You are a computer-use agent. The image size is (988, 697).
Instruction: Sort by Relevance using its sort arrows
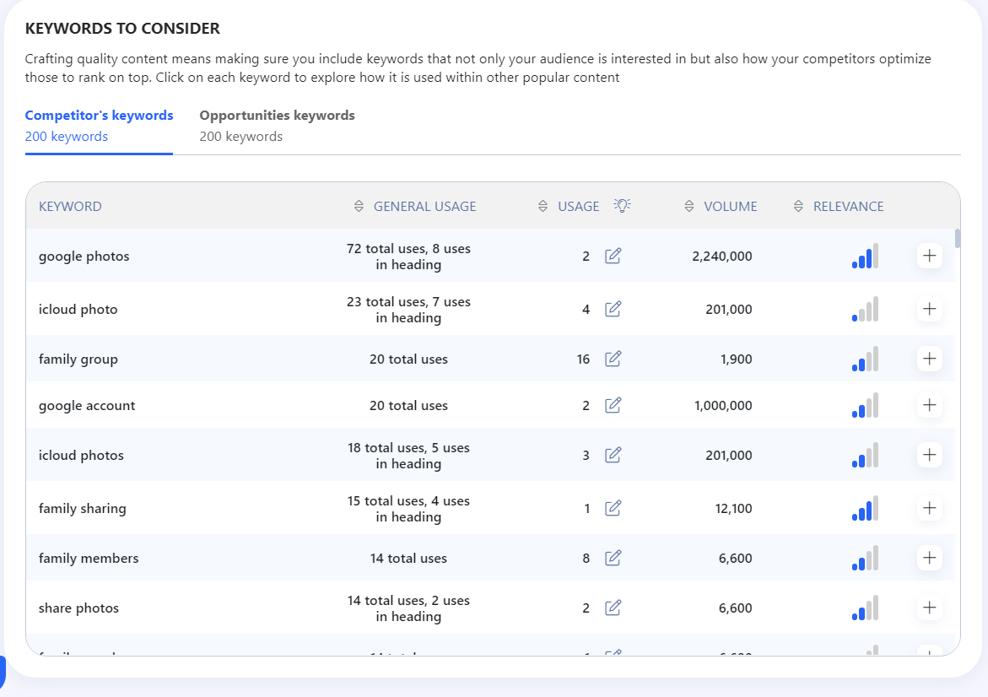(798, 206)
